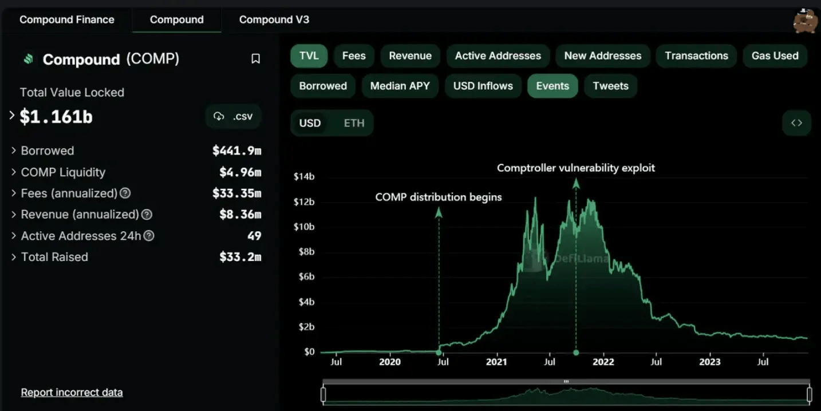Viewport: 821px width, 411px height.
Task: Disable the Events overlay toggle
Action: [x=552, y=86]
